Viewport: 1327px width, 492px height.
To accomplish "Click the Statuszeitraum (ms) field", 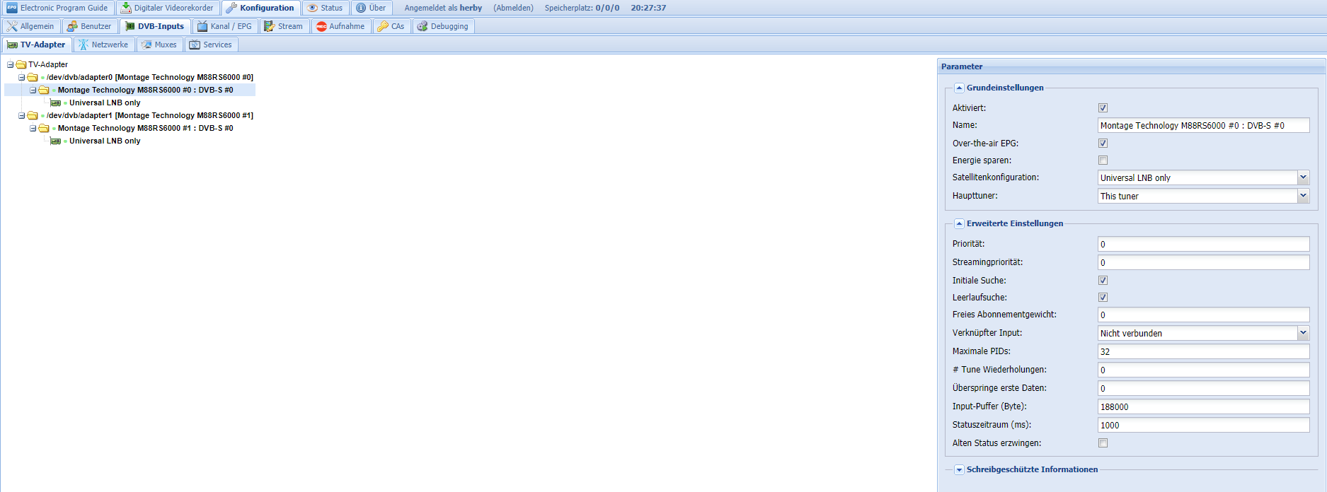I will 1203,425.
